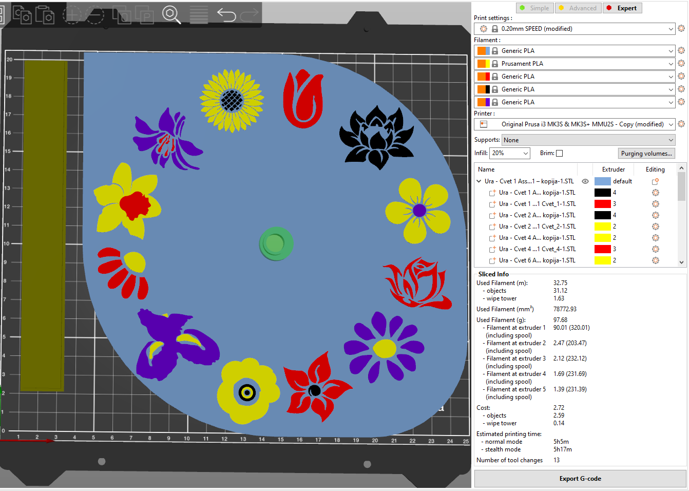Collapse the Ura - Cvet 1 Ass... tree item
Screen dimensions: 689x491
479,181
